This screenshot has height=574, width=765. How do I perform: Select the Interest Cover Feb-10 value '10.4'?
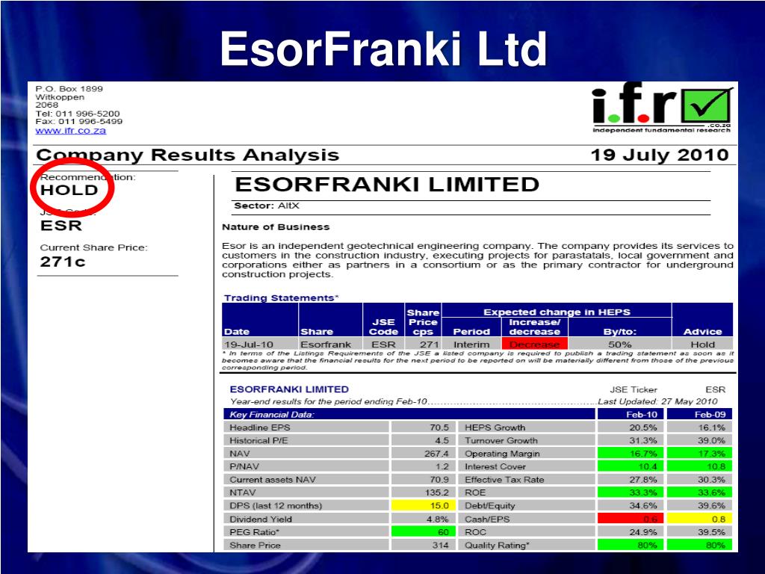coord(631,466)
